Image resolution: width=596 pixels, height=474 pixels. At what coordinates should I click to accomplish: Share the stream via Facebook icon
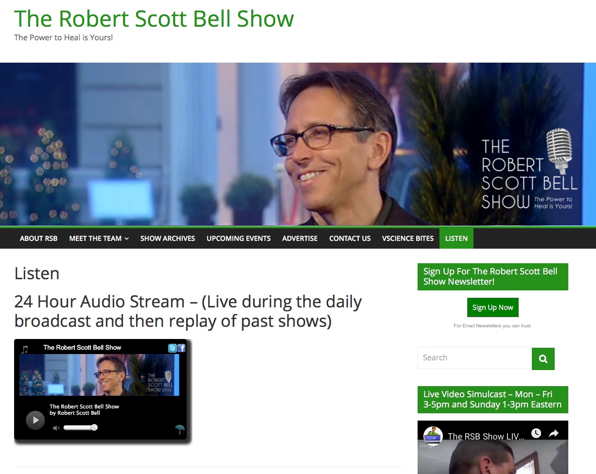181,348
